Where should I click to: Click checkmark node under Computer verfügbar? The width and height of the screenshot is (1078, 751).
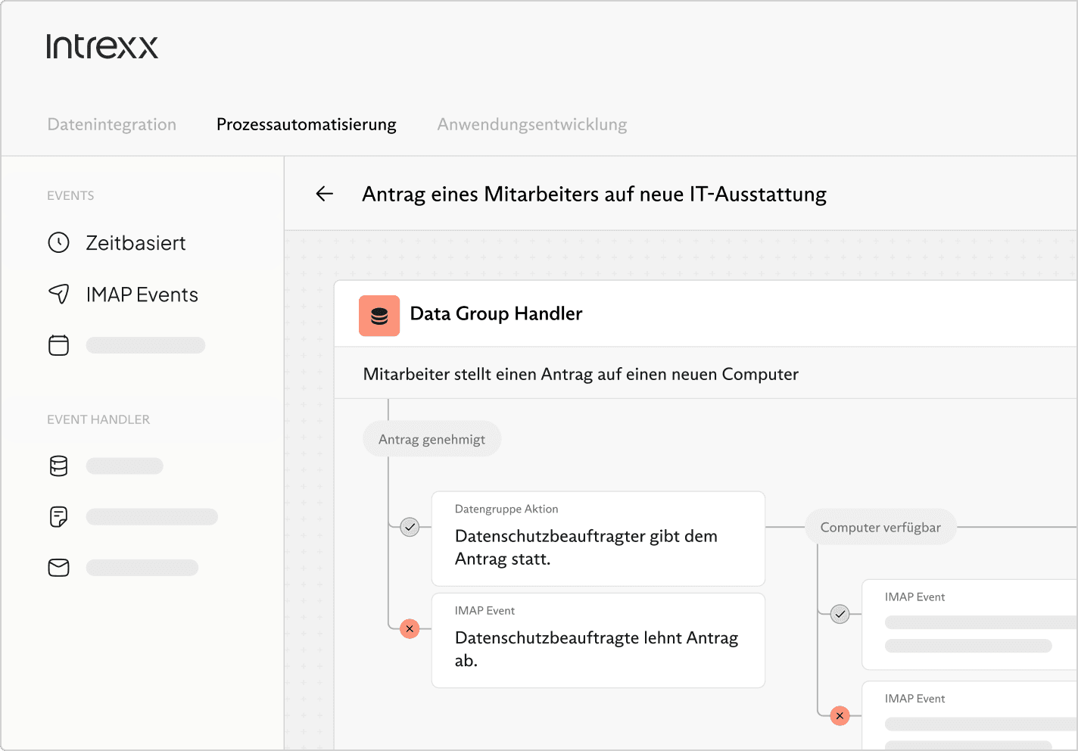click(x=840, y=614)
